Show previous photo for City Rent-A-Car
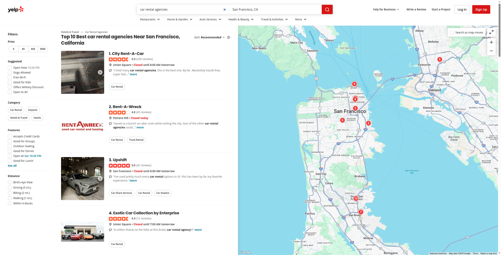The width and height of the screenshot is (501, 255). [x=65, y=72]
